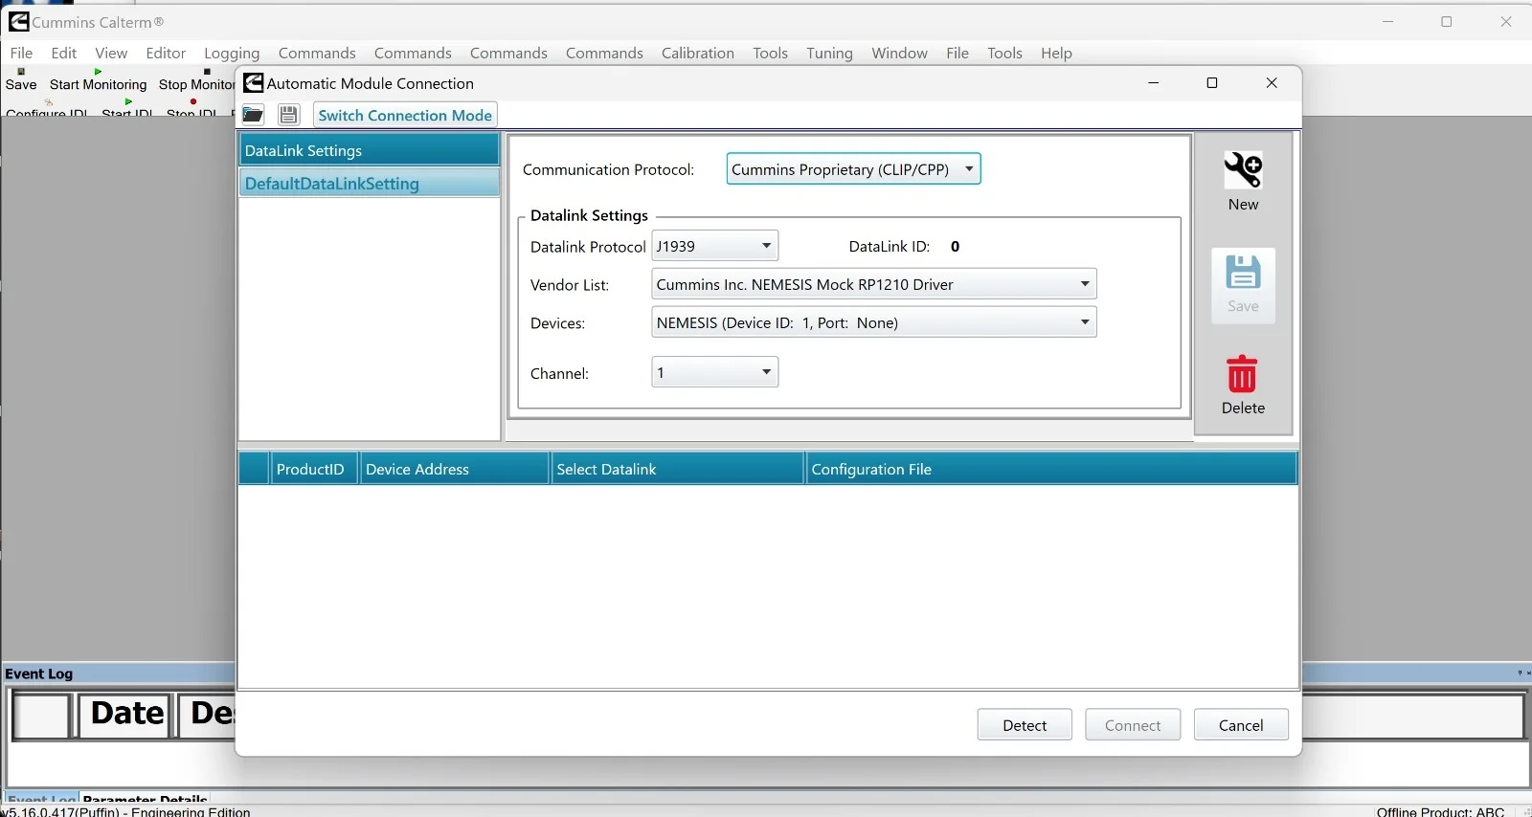The width and height of the screenshot is (1532, 817).
Task: Click Start IDL in the main toolbar
Action: click(x=127, y=108)
